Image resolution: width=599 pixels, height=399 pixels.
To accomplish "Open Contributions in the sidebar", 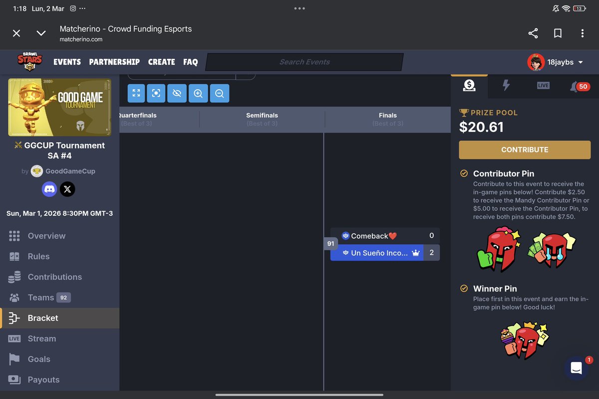I will coord(59,277).
